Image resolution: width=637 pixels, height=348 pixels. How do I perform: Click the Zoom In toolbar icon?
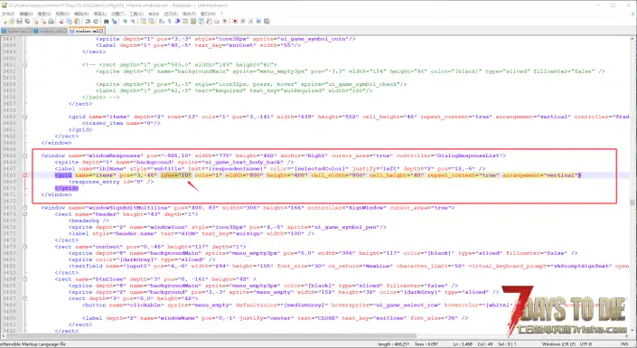[125, 21]
